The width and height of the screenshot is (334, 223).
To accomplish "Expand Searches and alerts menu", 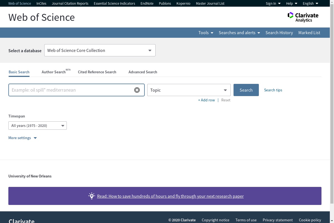I will [x=239, y=32].
